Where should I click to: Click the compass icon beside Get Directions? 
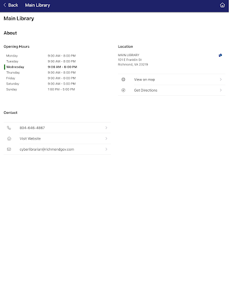pyautogui.click(x=123, y=90)
